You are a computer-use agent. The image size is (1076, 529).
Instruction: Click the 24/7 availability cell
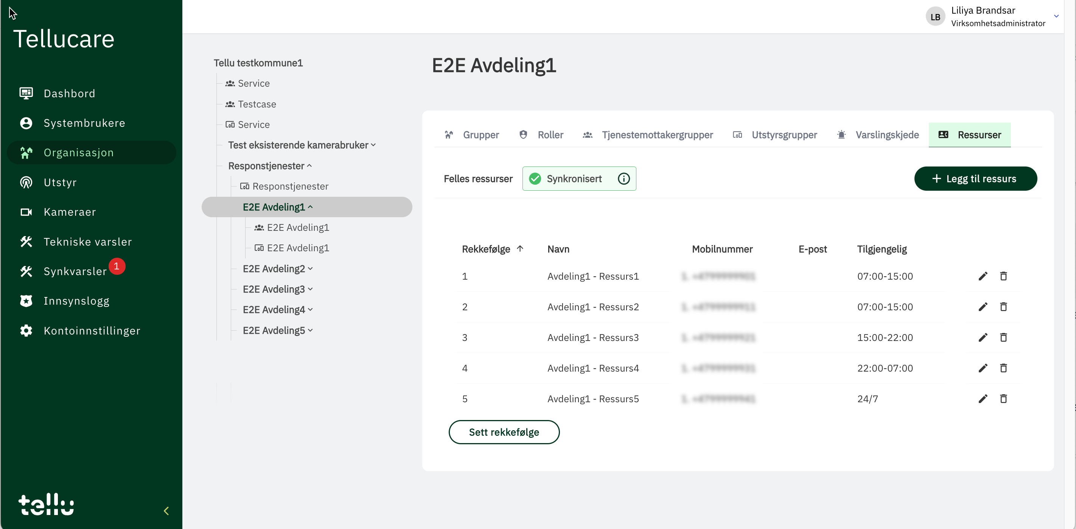tap(868, 398)
